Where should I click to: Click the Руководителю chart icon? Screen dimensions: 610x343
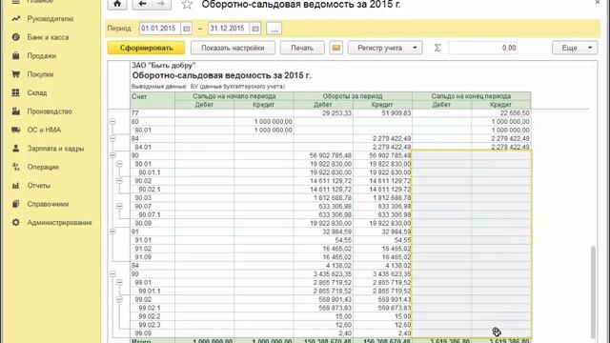[x=15, y=19]
